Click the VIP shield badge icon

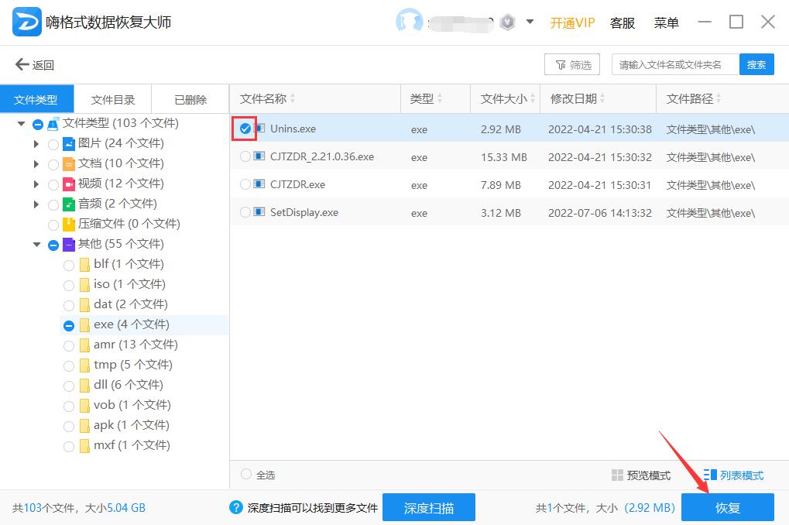tap(507, 22)
